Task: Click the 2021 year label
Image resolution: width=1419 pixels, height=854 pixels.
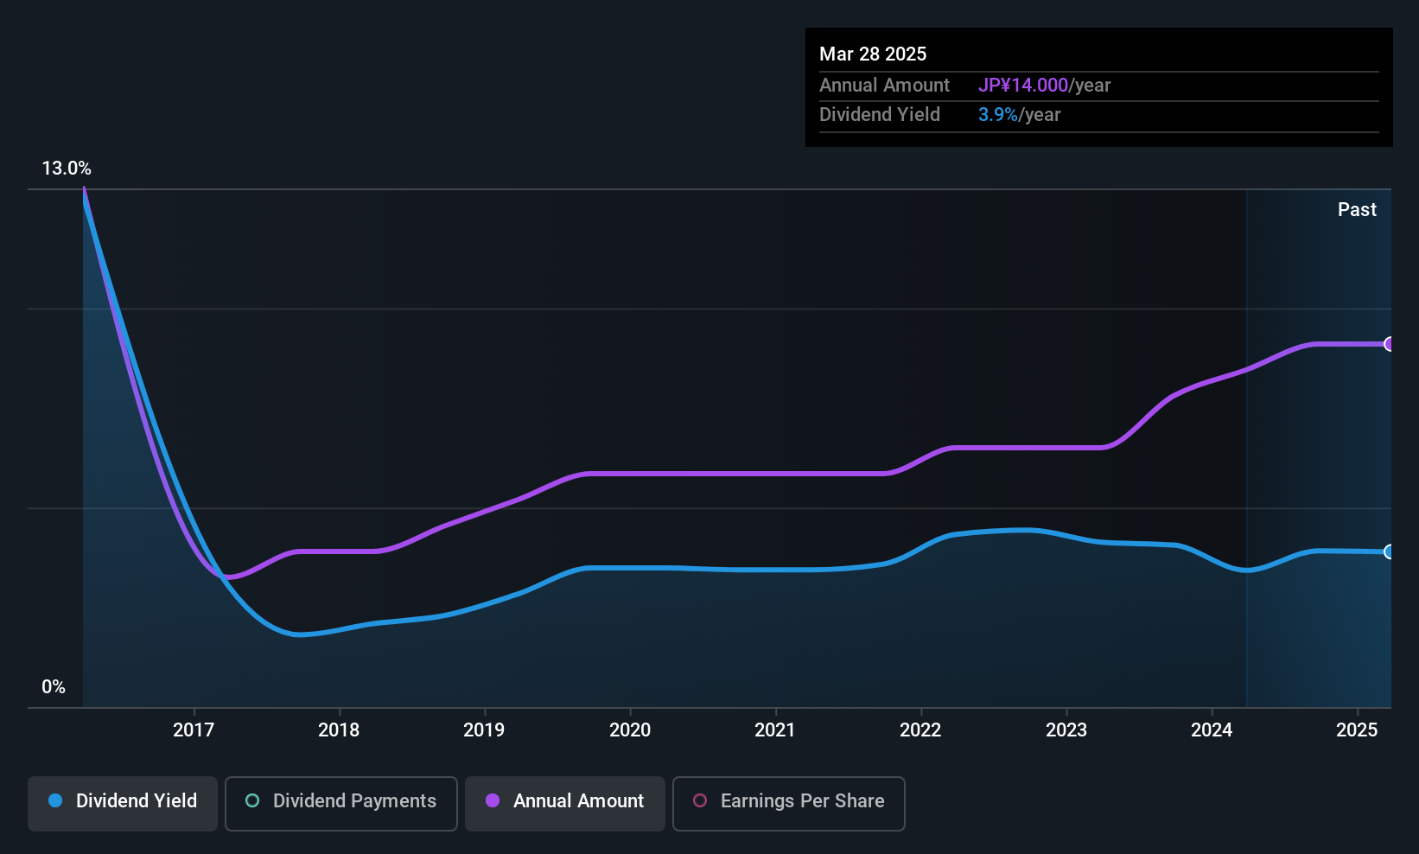Action: pyautogui.click(x=775, y=730)
